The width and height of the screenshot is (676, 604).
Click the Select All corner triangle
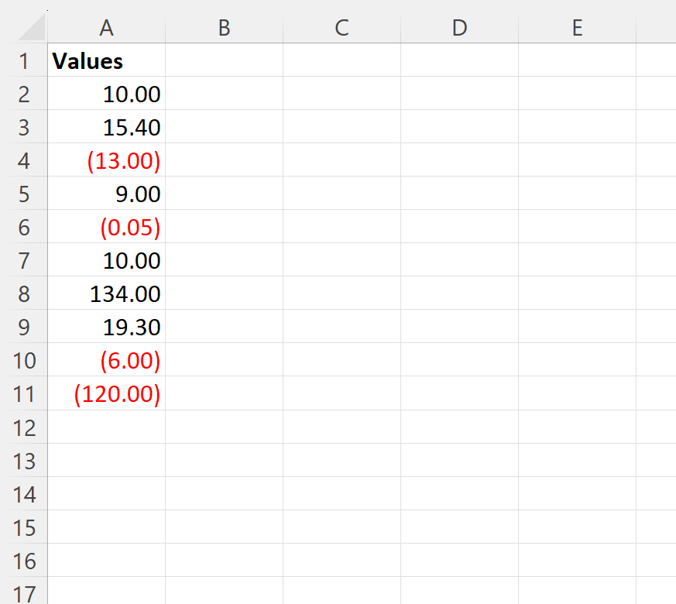(32, 27)
